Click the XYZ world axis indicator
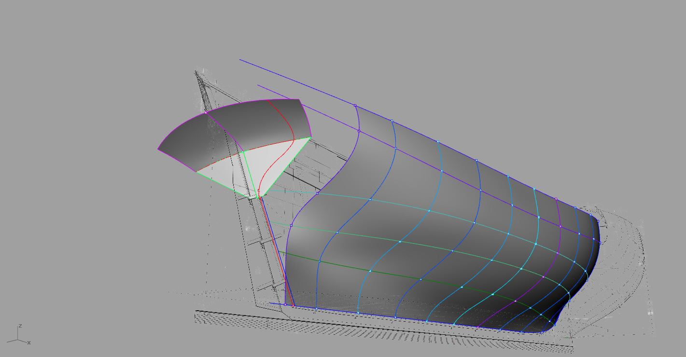686x357 pixels. coord(18,335)
